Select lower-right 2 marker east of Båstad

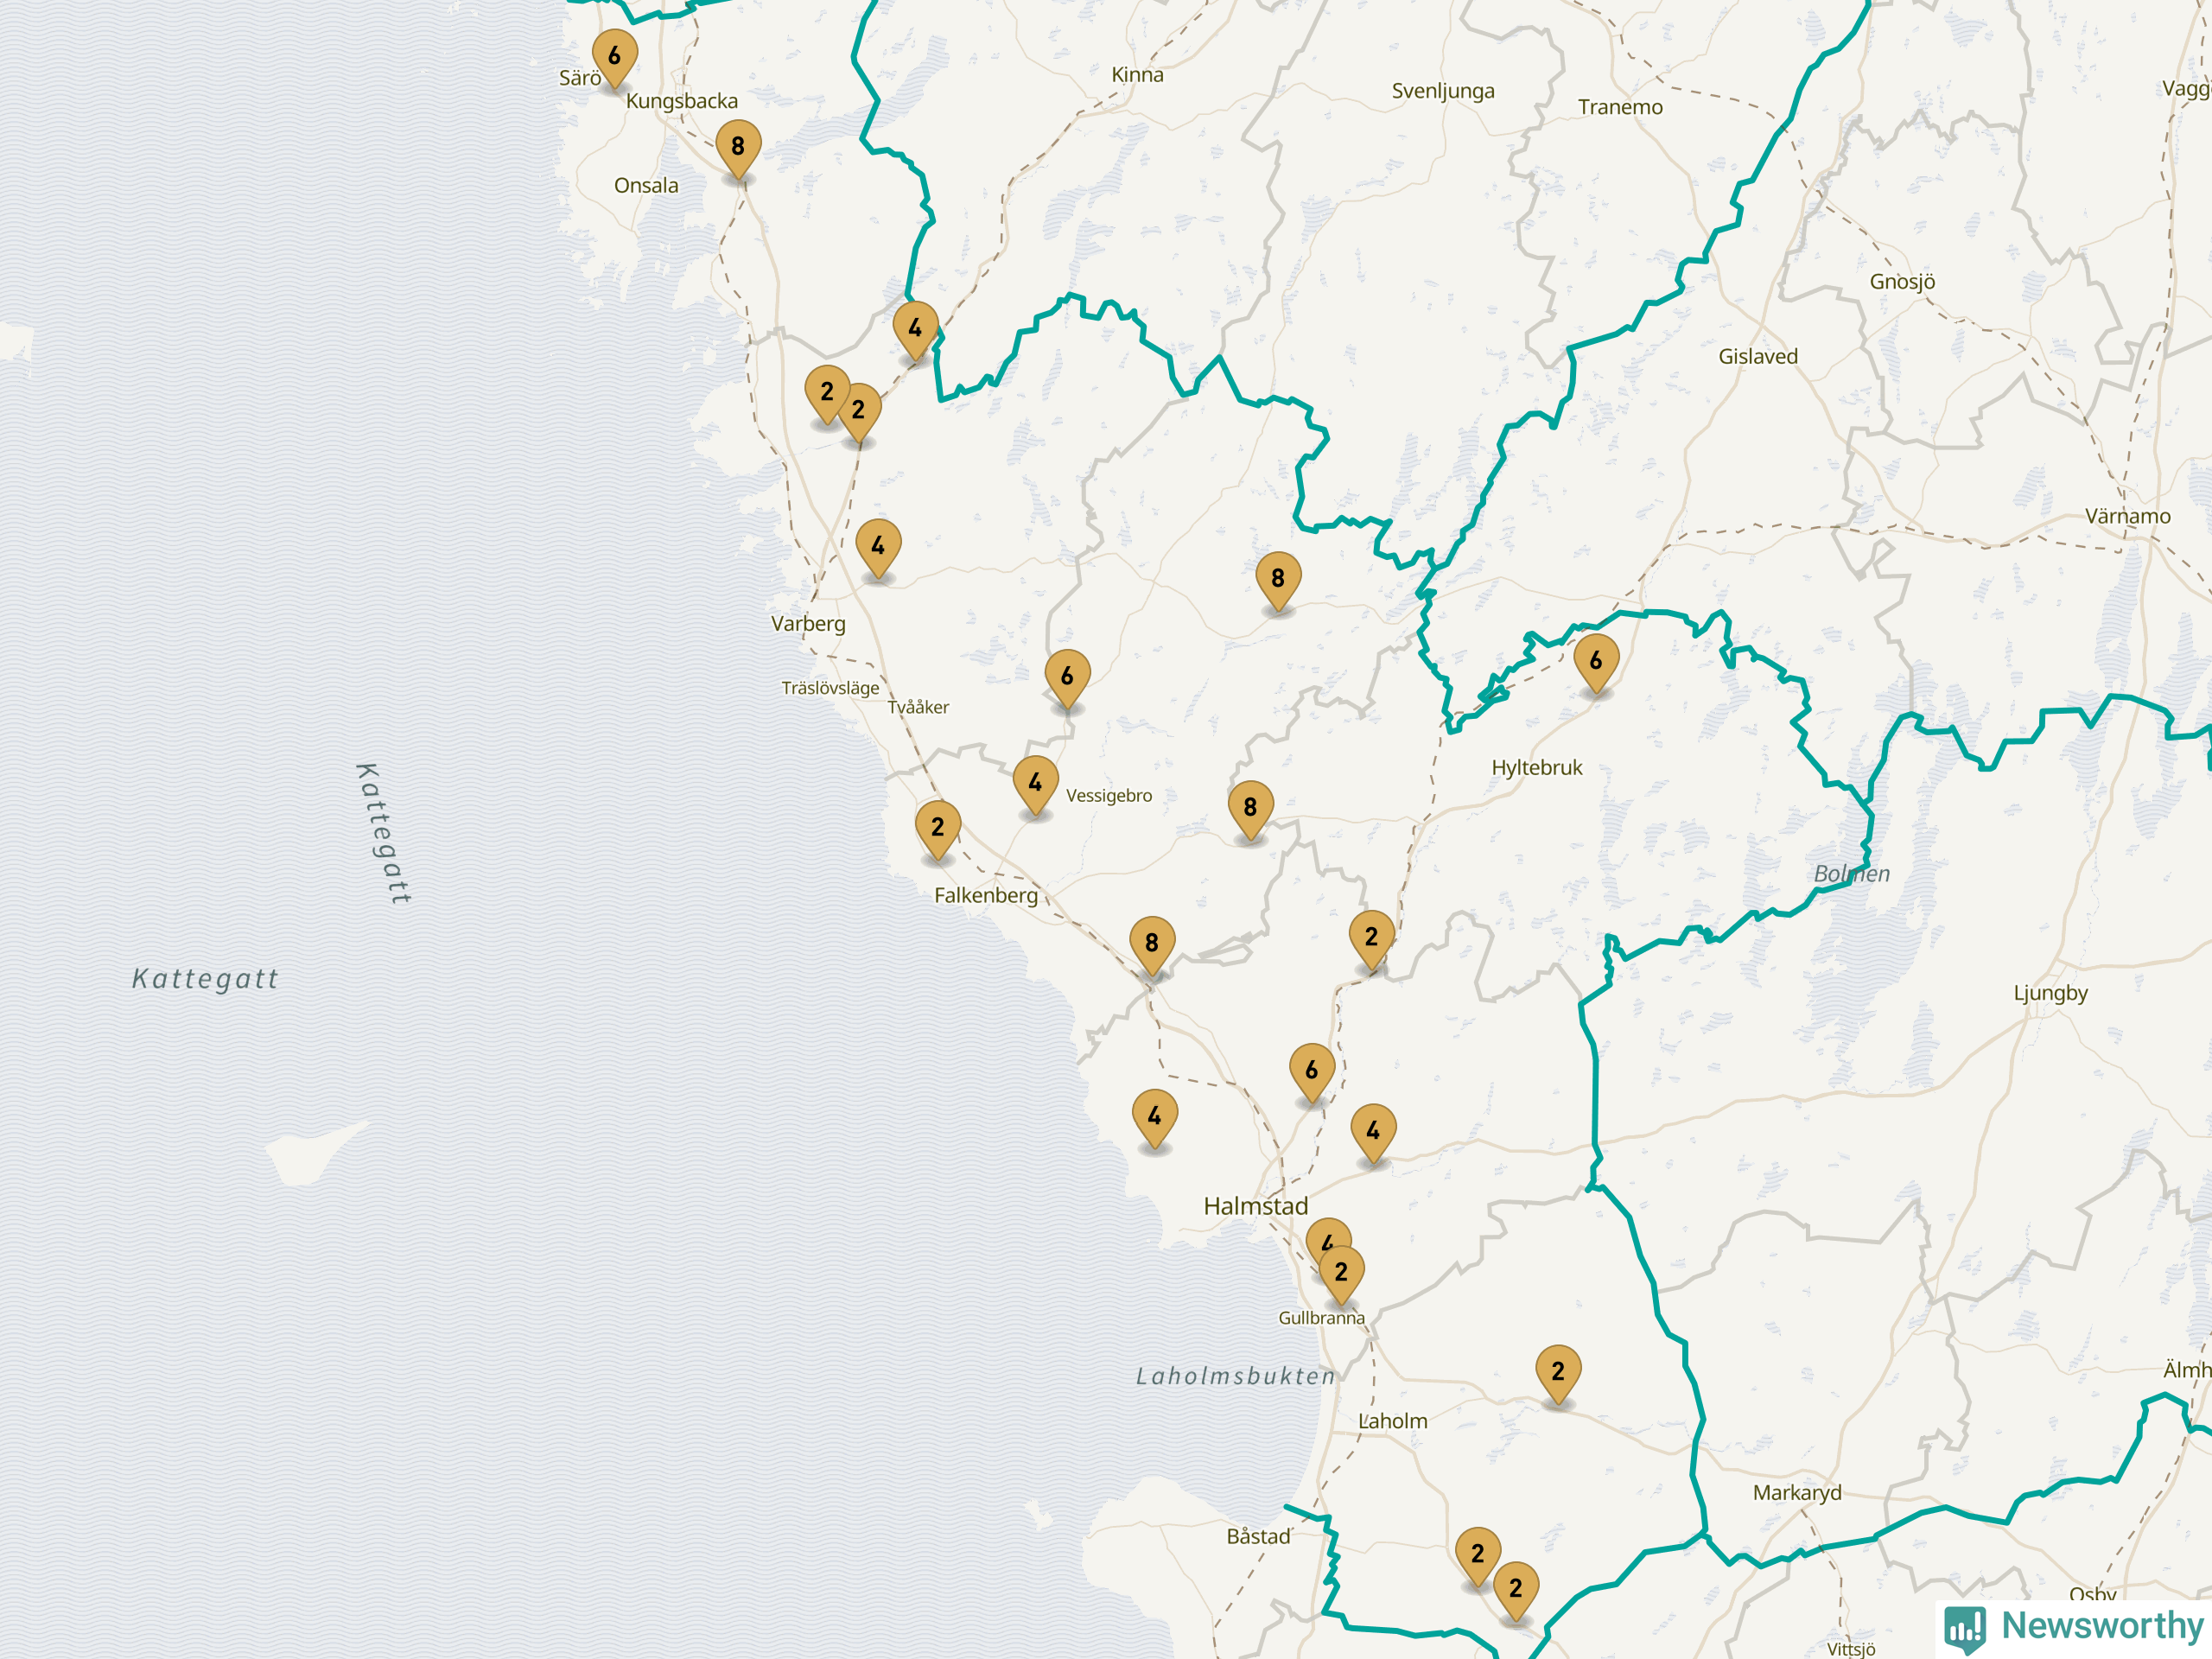(1516, 1590)
